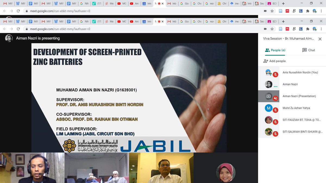The height and width of the screenshot is (183, 326).
Task: Switch to calendar 'Inte' tab in second strip
Action: point(147,21)
